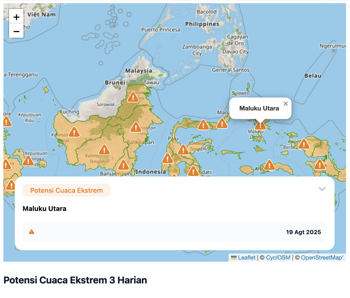Open the Papua Barat warning marker
Viewport: 350px width, 298px height.
(x=304, y=144)
